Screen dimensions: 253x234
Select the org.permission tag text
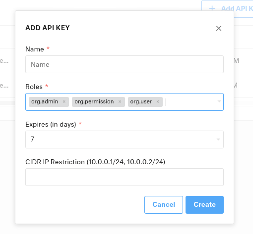click(94, 101)
